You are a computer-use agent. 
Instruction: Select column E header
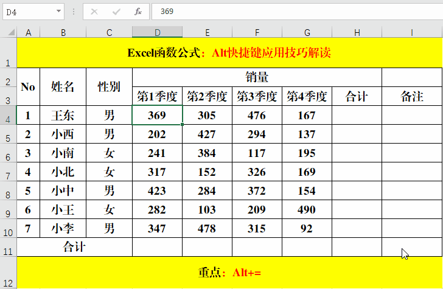click(x=207, y=32)
